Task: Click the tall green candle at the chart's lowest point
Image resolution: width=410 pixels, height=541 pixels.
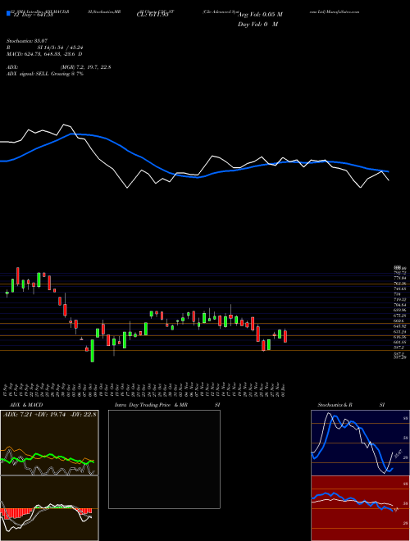Action: click(x=93, y=351)
